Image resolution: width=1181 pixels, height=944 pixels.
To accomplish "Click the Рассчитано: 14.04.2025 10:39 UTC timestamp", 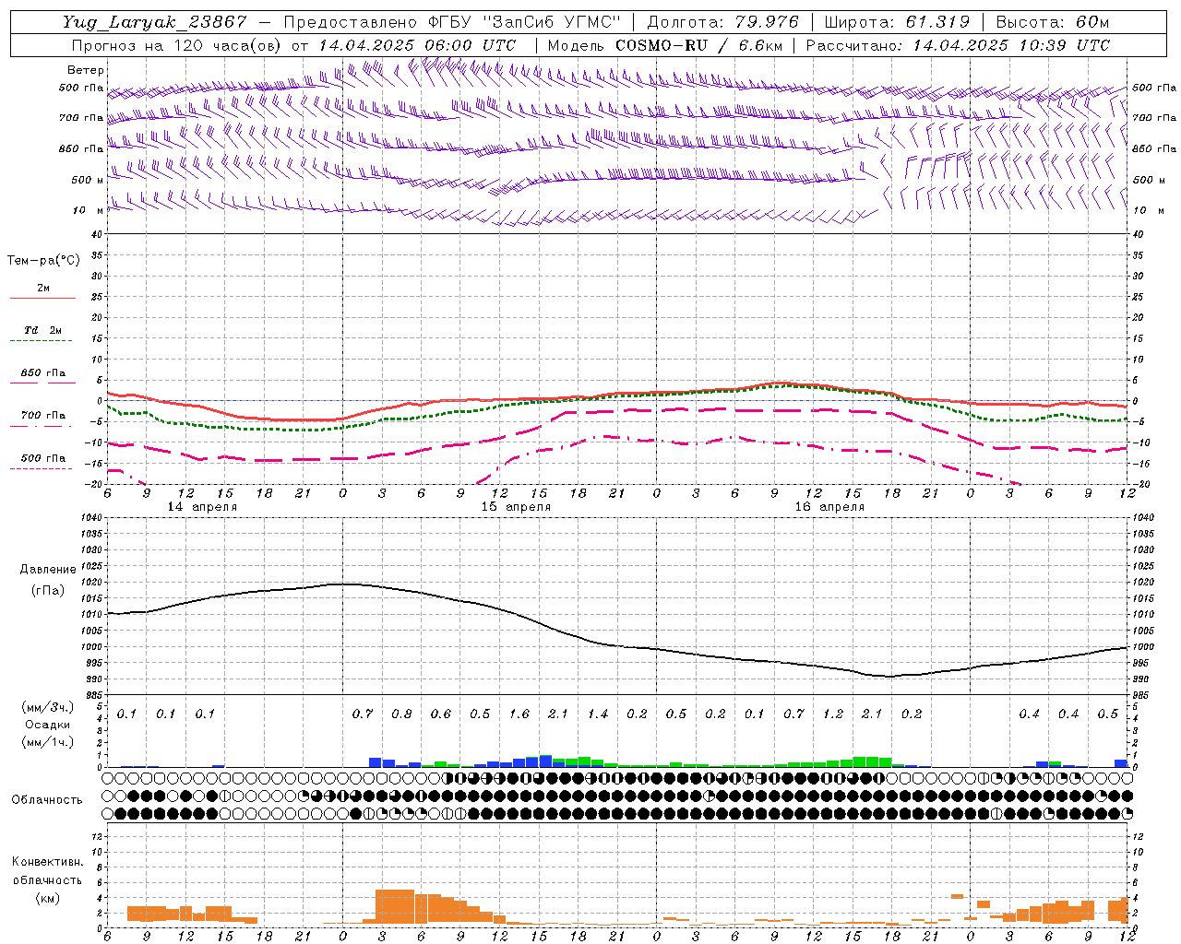I will point(958,45).
